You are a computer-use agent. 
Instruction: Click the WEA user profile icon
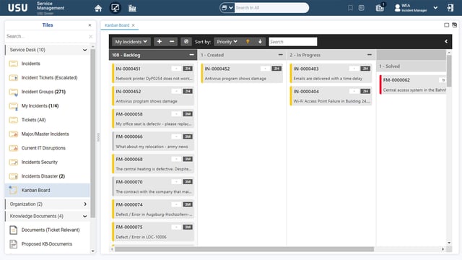[x=398, y=8]
